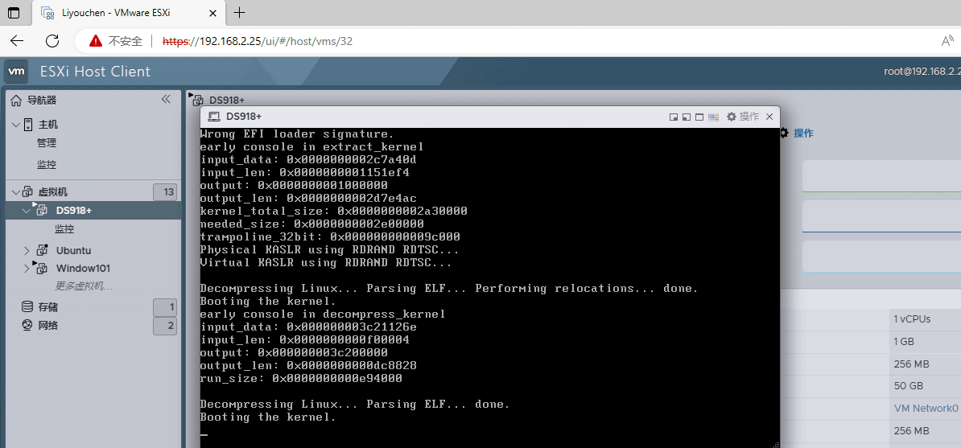Click the DS918+ page header title
961x448 pixels.
click(227, 100)
